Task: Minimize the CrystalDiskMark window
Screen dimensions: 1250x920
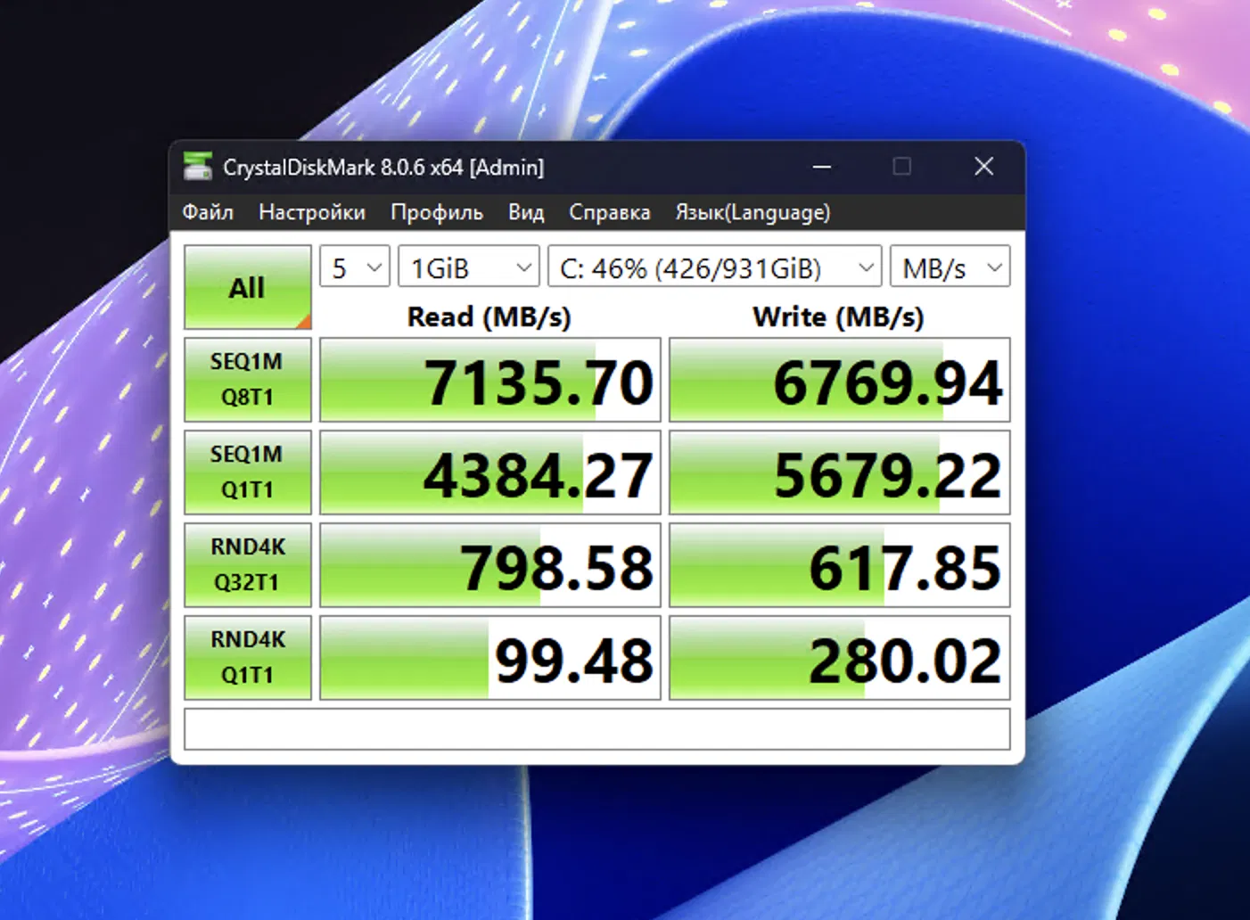Action: coord(822,167)
